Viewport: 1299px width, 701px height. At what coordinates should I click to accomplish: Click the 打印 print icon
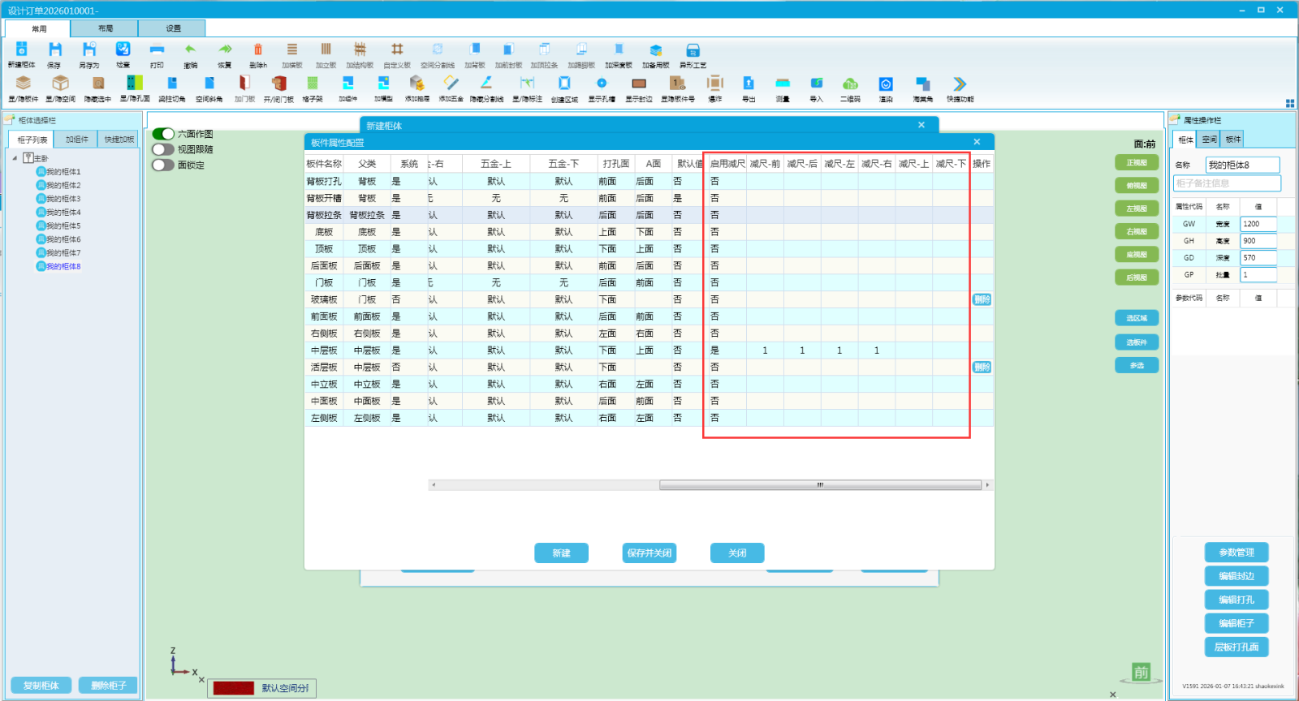[x=157, y=54]
